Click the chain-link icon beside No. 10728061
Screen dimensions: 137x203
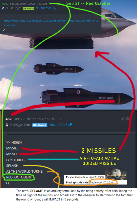[55, 8]
